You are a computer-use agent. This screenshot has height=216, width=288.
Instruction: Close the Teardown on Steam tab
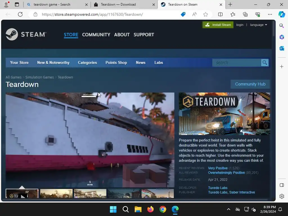(x=221, y=4)
